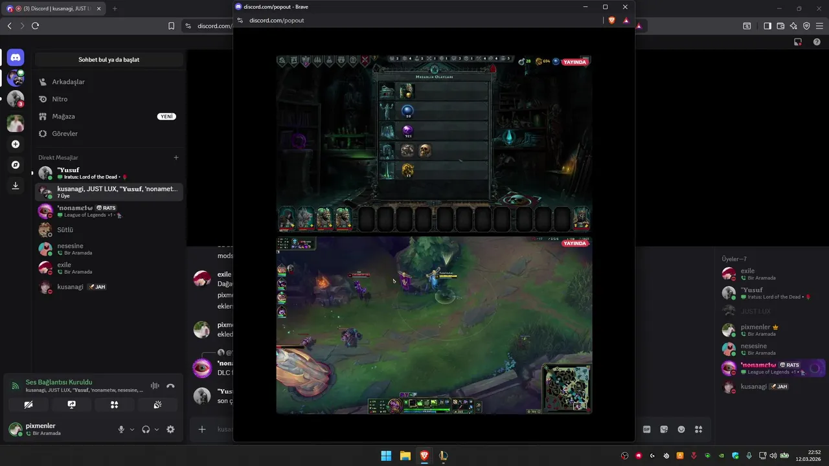
Task: Expand audio output options arrow
Action: [x=157, y=429]
